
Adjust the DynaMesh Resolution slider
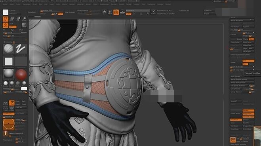(51, 11)
